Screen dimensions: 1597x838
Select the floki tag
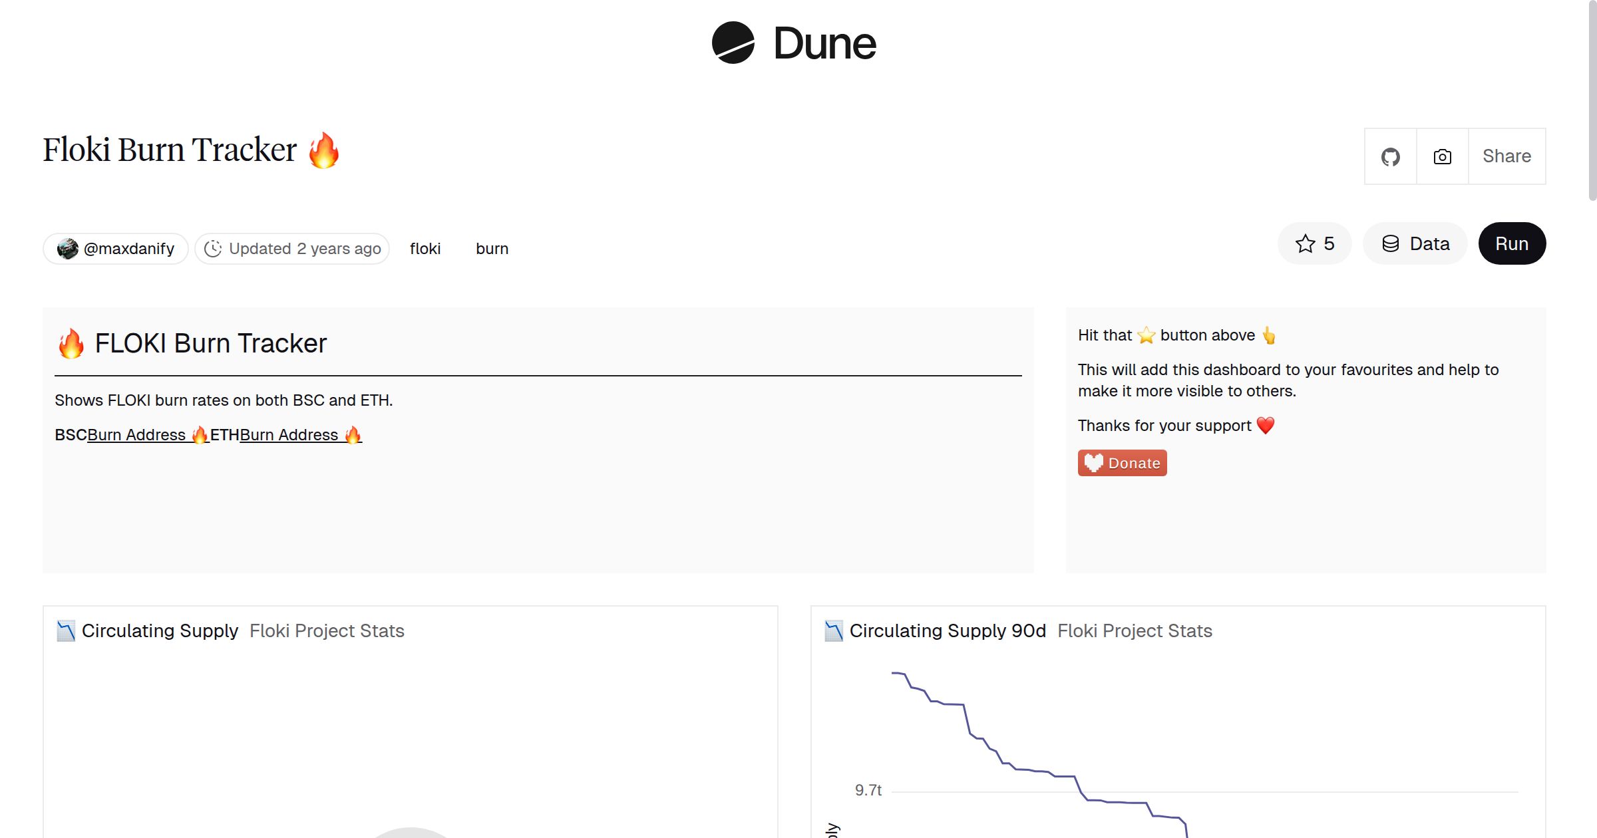point(425,248)
